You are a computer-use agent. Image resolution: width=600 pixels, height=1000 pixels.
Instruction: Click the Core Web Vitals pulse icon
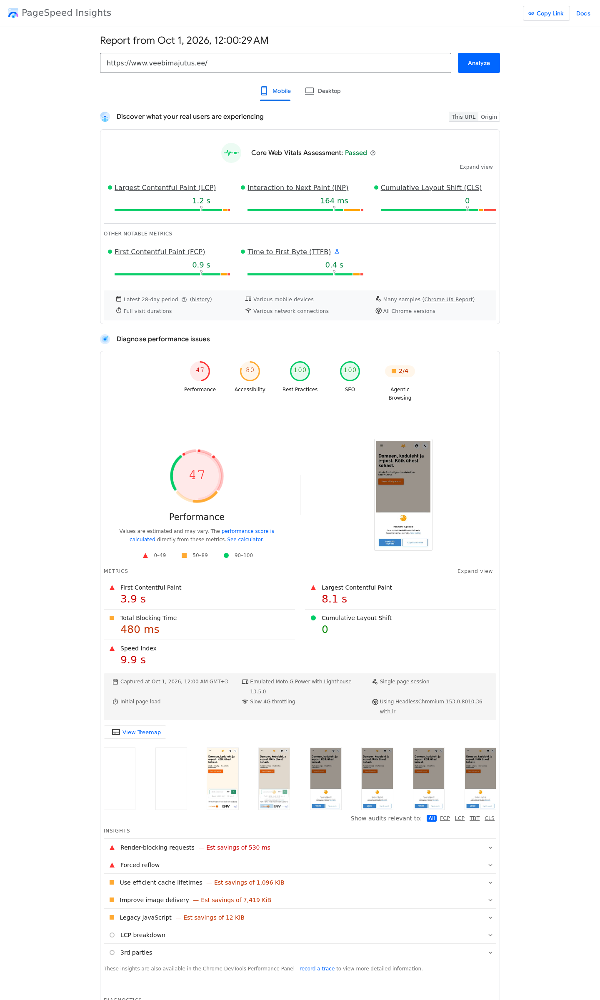coord(231,153)
